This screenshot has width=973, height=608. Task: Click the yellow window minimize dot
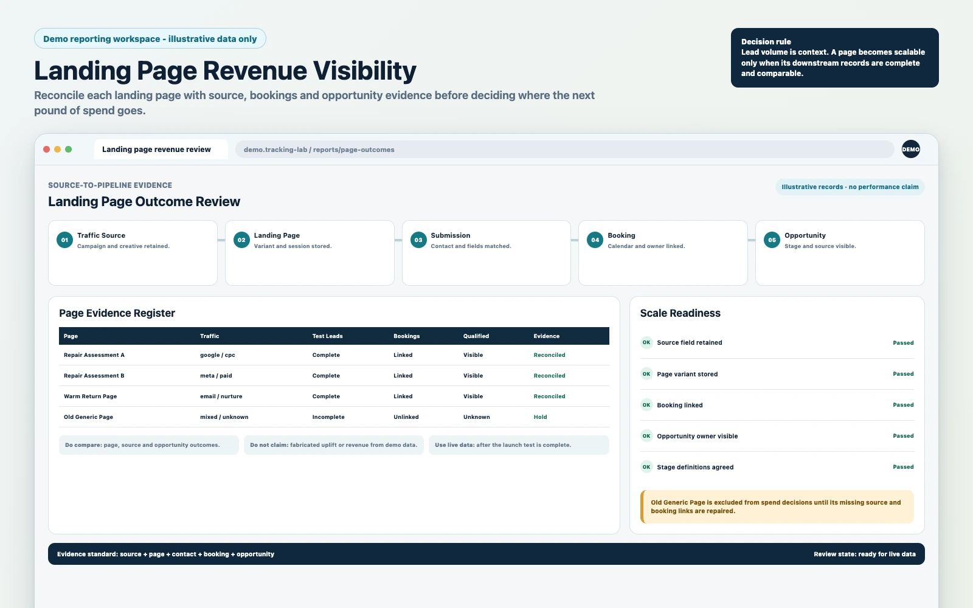click(57, 149)
